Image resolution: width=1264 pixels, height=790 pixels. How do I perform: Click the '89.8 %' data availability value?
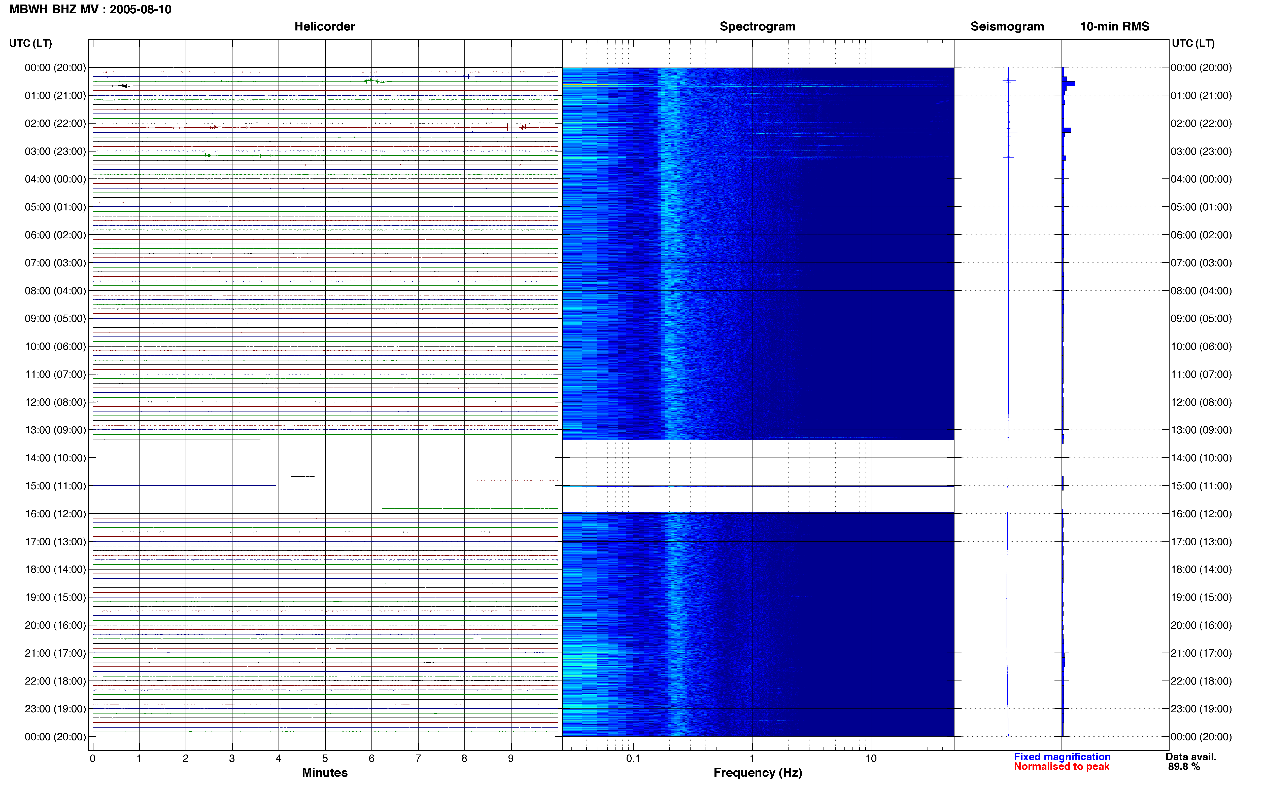click(x=1184, y=767)
